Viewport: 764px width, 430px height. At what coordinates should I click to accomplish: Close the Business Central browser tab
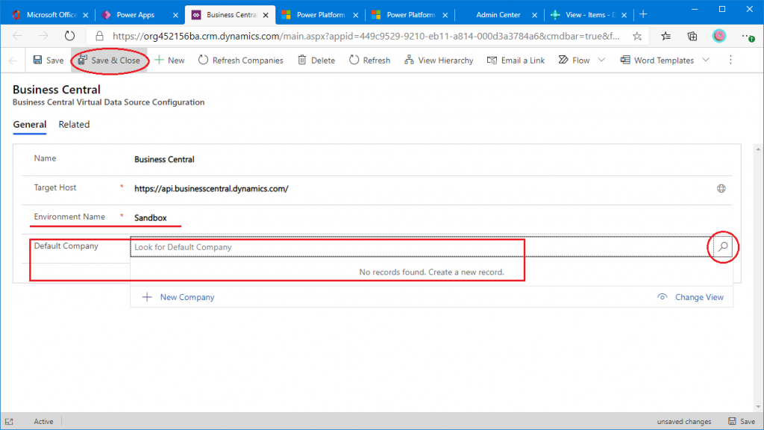point(266,15)
